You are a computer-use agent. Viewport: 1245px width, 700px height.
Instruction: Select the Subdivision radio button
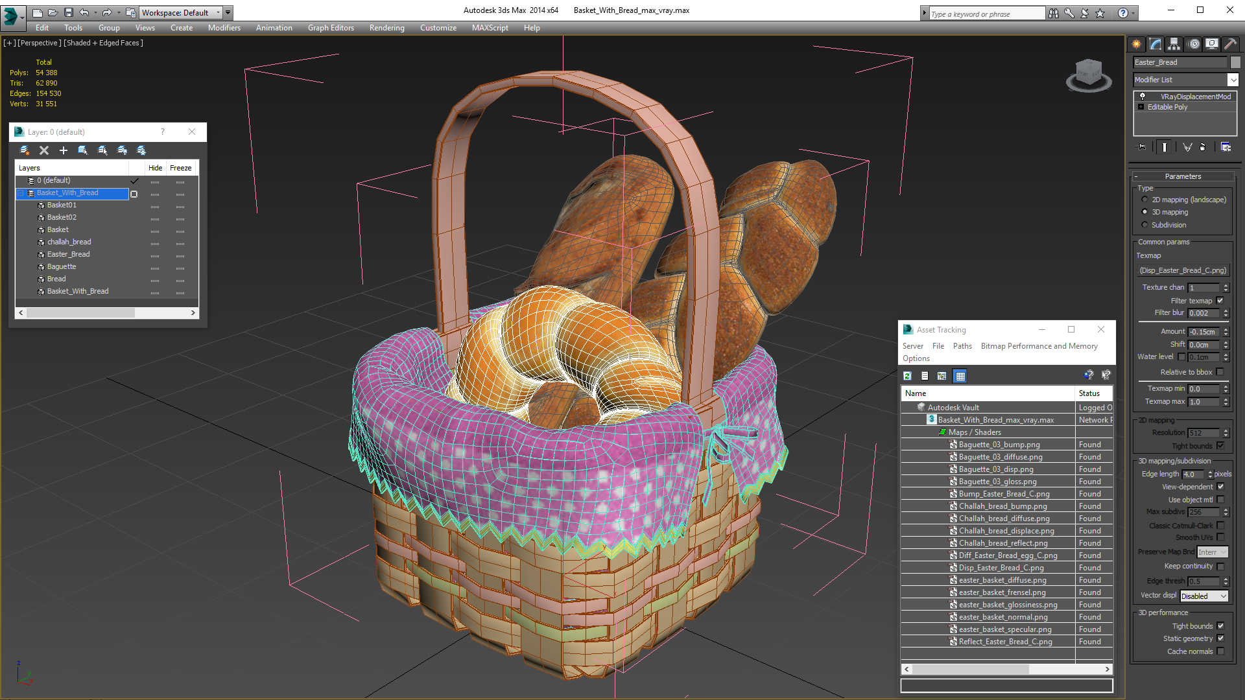[x=1145, y=225]
